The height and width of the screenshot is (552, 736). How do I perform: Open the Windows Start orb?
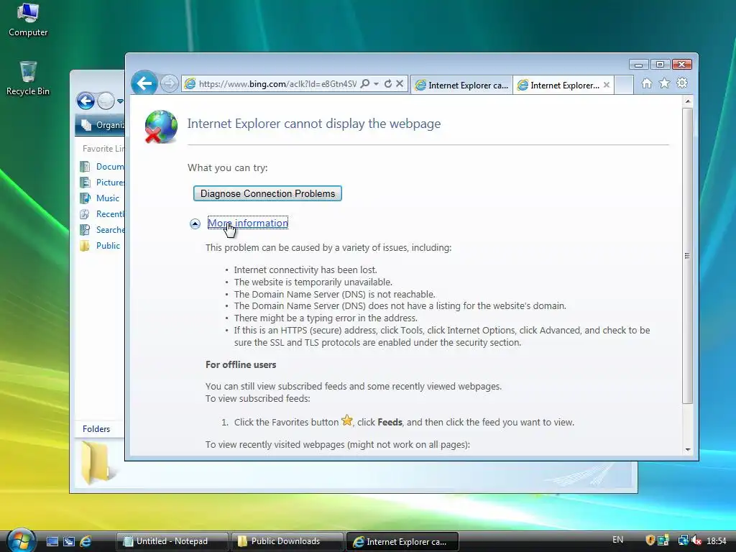(x=21, y=540)
